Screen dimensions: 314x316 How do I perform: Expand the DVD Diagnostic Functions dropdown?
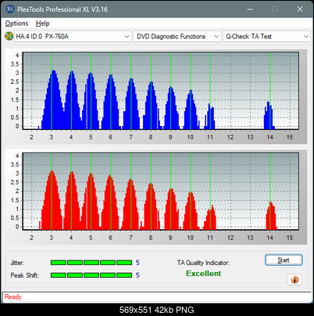[x=177, y=37]
